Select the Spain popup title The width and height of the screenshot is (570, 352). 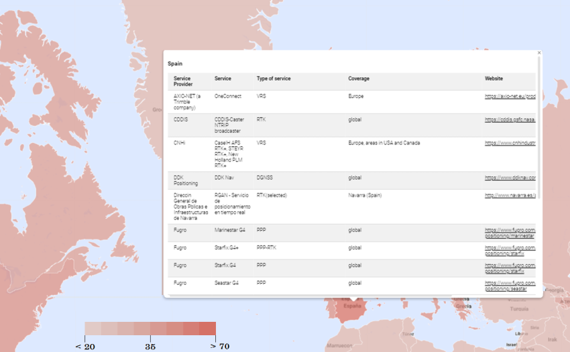click(175, 64)
